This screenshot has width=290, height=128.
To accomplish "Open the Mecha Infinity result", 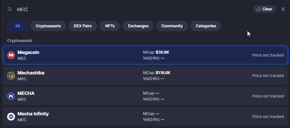I will (145, 117).
